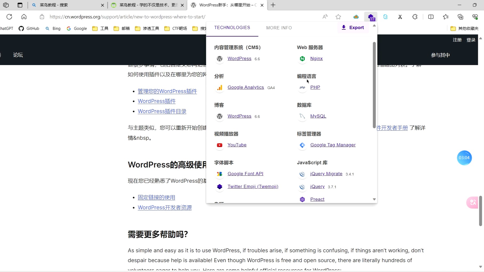Open the scissors screenshot extension
This screenshot has height=272, width=484.
point(400,17)
